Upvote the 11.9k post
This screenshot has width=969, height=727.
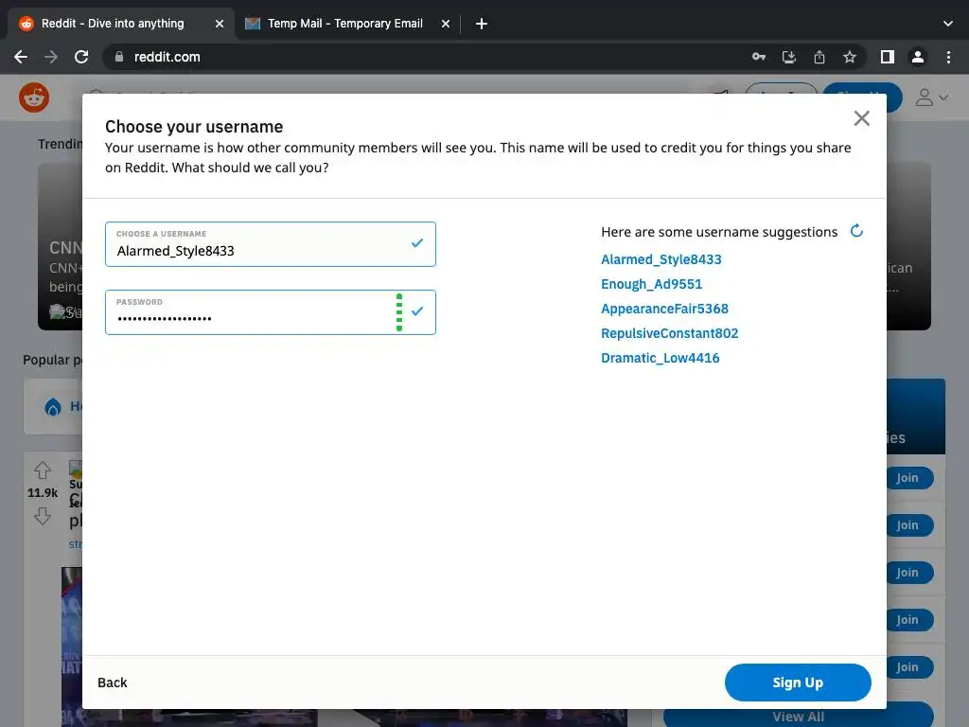42,470
